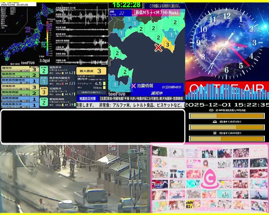This screenshot has width=269, height=215.
Task: Click the yellow 最大震度 3 box
Action: 91,71
